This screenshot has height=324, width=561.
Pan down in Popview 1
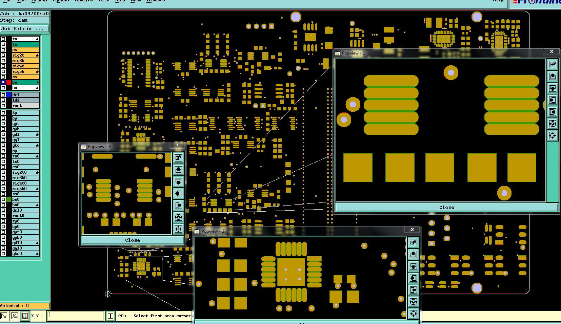coord(553,88)
